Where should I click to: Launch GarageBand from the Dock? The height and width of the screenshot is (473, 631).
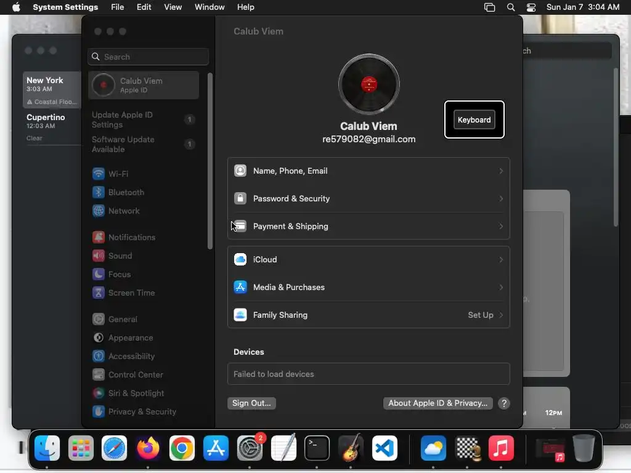pos(351,448)
